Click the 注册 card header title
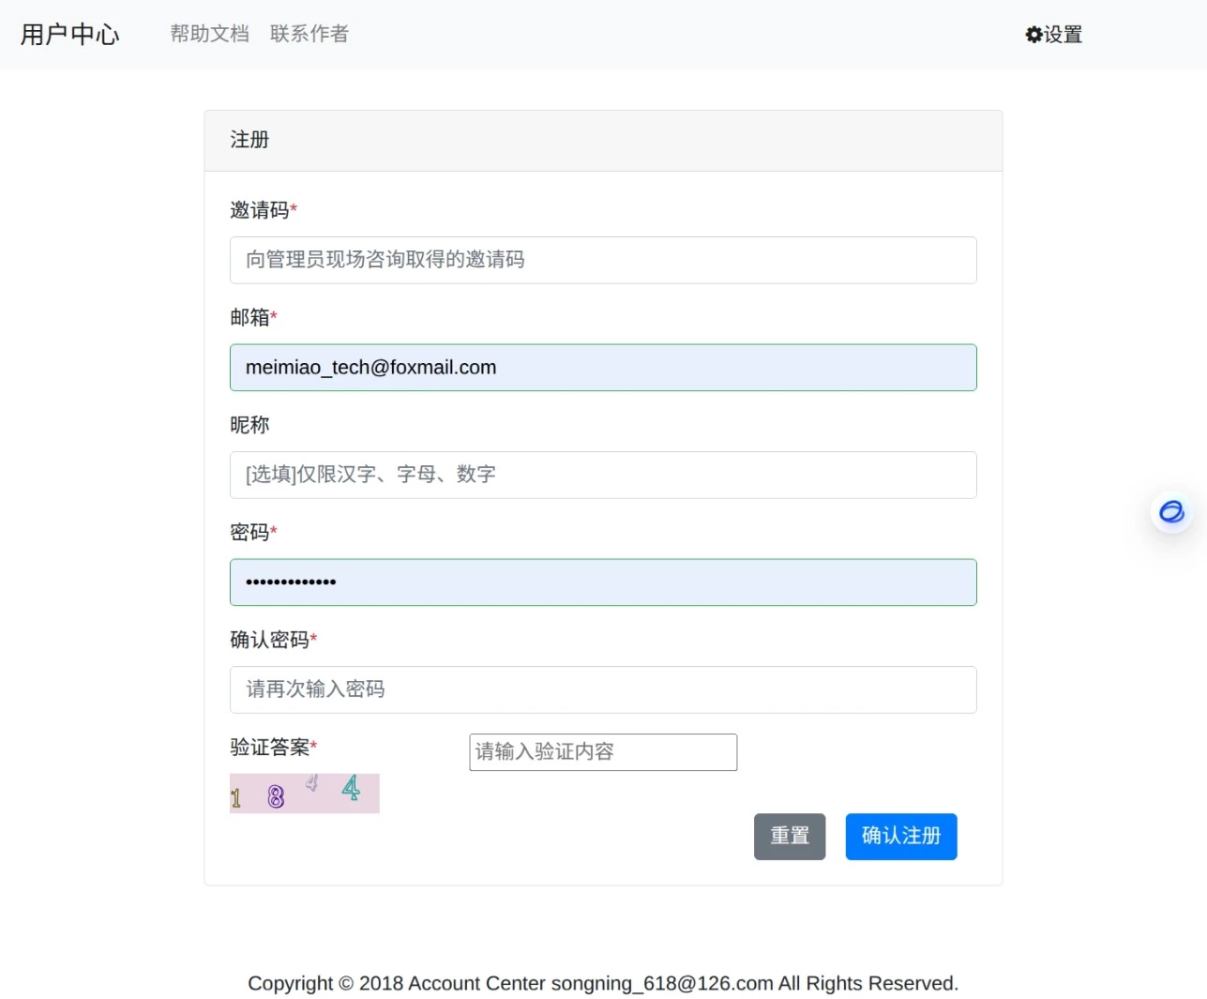Viewport: 1207px width, 999px height. (249, 140)
